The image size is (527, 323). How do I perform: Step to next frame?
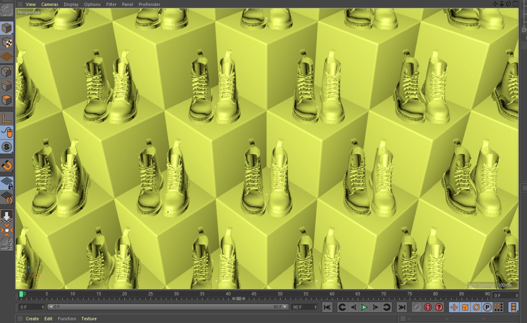(x=375, y=307)
